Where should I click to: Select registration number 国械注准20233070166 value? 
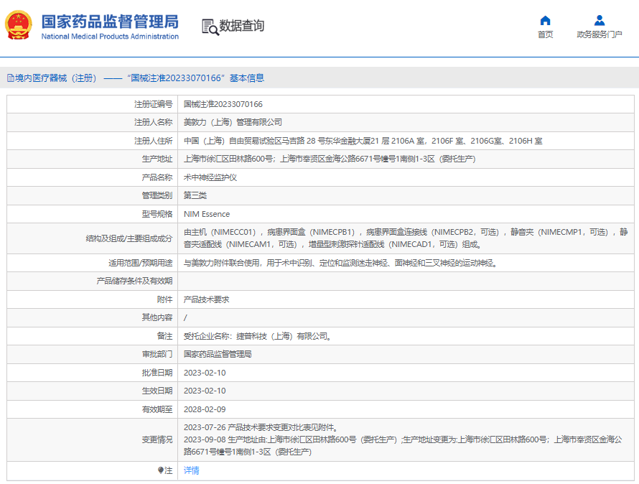coord(223,104)
